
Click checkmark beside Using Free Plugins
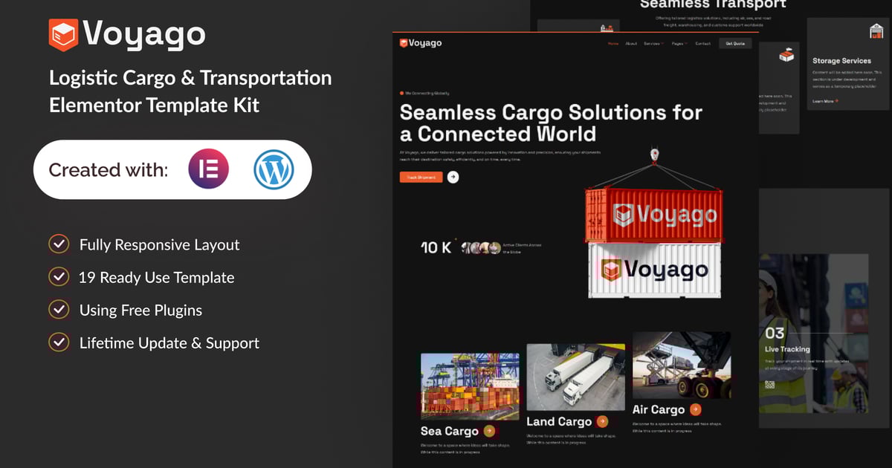[x=58, y=310]
